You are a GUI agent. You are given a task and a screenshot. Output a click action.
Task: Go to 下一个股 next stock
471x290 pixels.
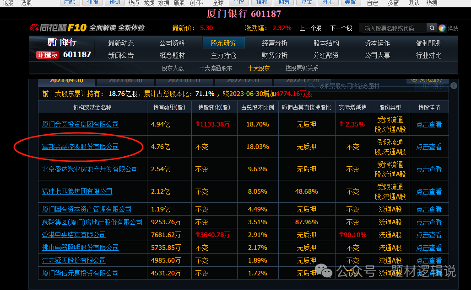(341, 28)
